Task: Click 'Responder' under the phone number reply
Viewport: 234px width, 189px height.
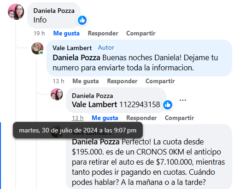Action: tap(141, 118)
